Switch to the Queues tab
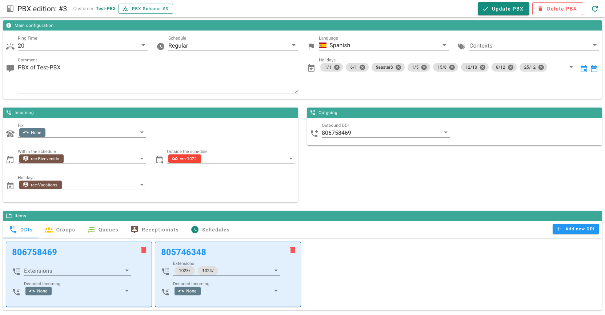The image size is (605, 315). point(103,230)
